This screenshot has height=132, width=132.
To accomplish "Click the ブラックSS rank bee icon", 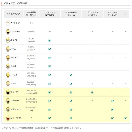I will 8,109.
